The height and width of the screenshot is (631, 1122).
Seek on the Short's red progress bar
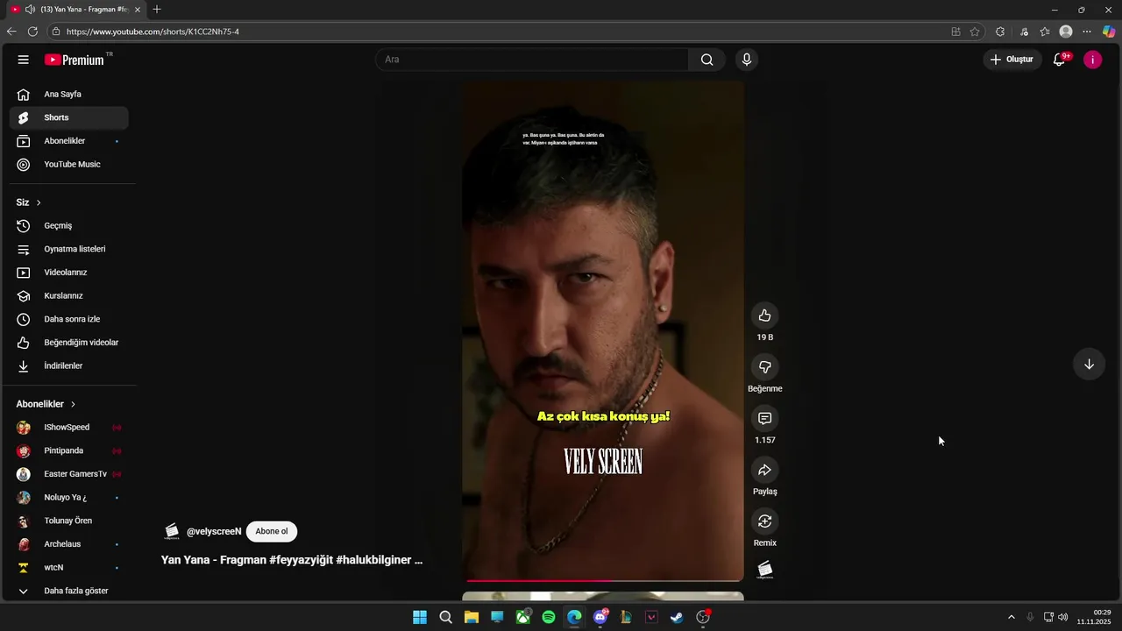(603, 580)
